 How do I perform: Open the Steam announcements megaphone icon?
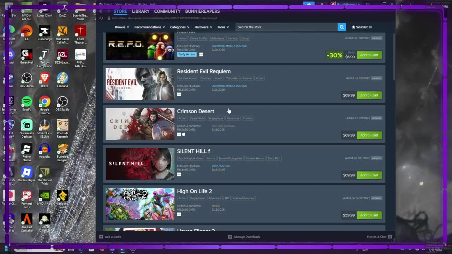tap(309, 4)
